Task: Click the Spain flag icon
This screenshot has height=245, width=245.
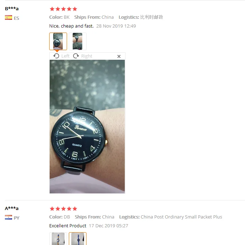Action: pos(9,18)
